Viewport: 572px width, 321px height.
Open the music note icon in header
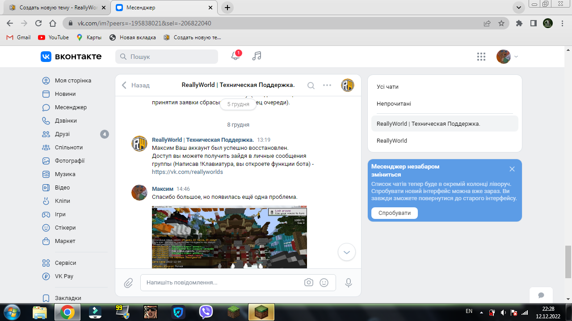257,56
